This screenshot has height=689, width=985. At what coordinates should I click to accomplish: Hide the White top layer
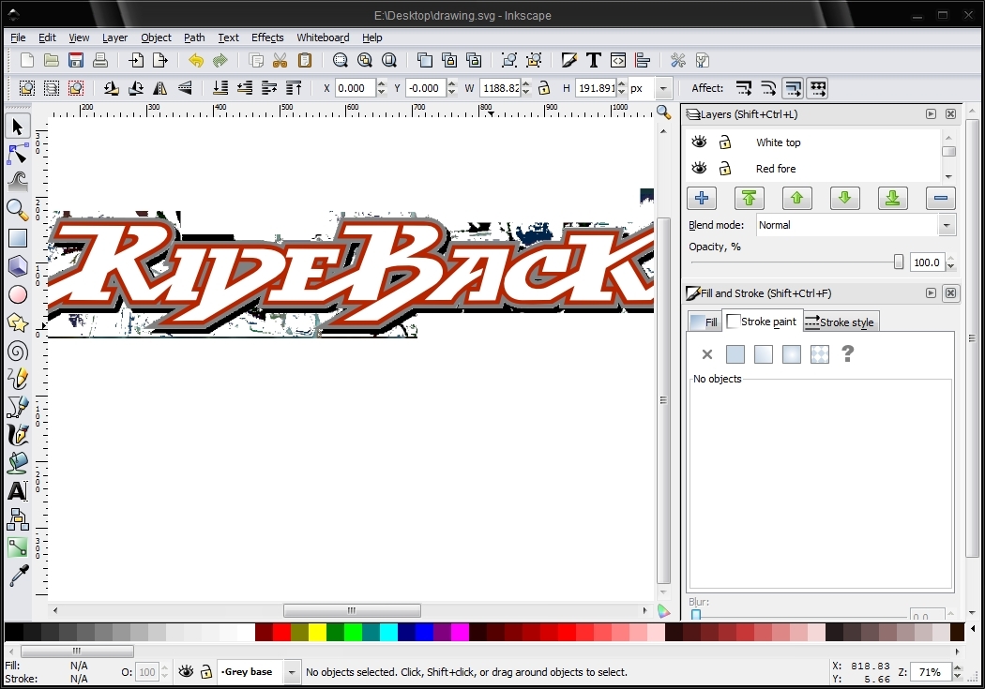699,142
